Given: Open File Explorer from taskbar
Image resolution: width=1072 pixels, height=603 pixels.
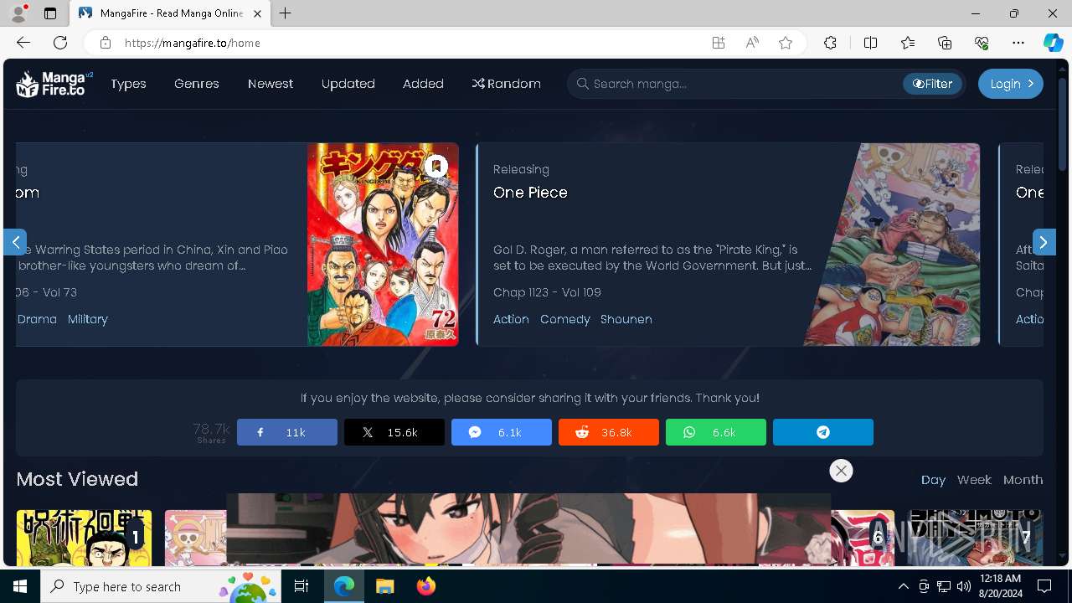Looking at the screenshot, I should tap(384, 586).
